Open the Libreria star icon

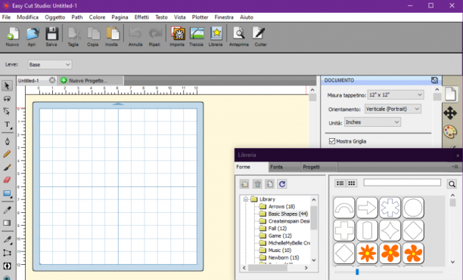(x=216, y=36)
